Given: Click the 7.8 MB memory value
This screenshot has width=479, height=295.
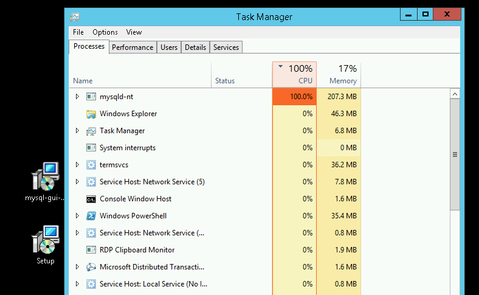Looking at the screenshot, I should pyautogui.click(x=345, y=182).
